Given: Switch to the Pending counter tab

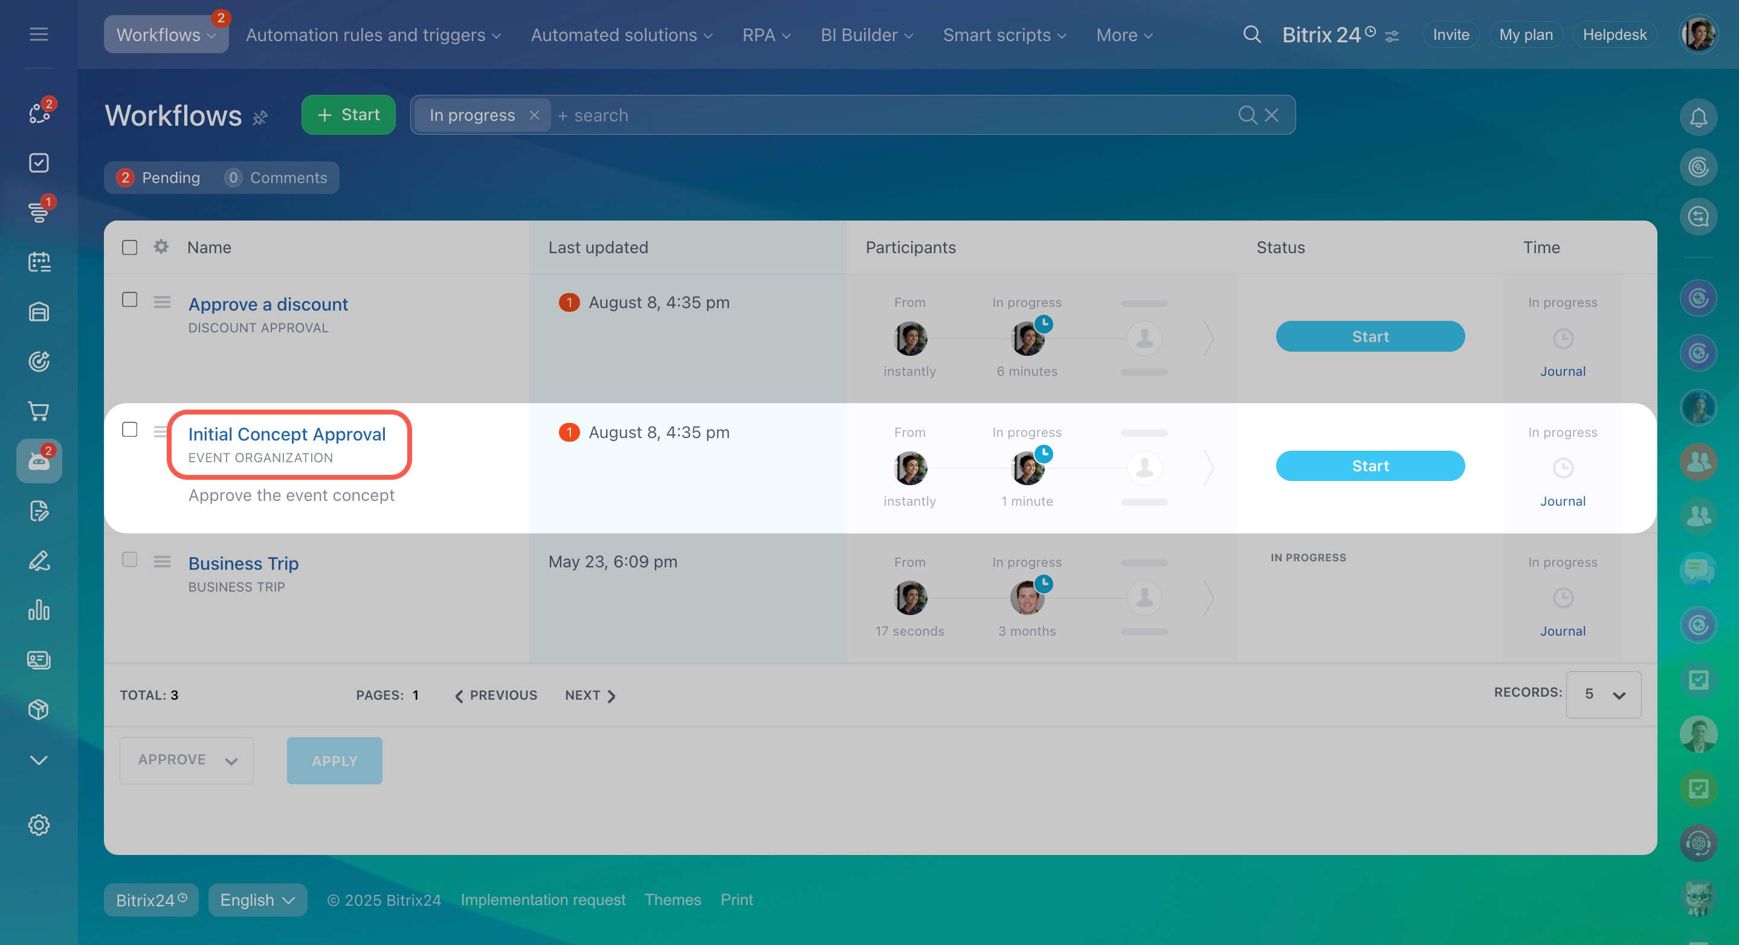Looking at the screenshot, I should tap(159, 178).
